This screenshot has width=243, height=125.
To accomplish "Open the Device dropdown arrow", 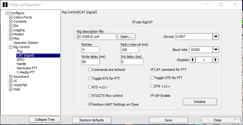I will 216,37.
